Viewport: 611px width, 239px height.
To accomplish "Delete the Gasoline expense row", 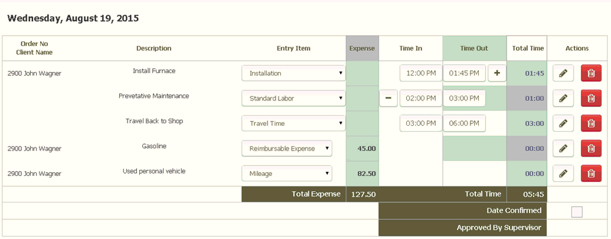I will coord(591,148).
